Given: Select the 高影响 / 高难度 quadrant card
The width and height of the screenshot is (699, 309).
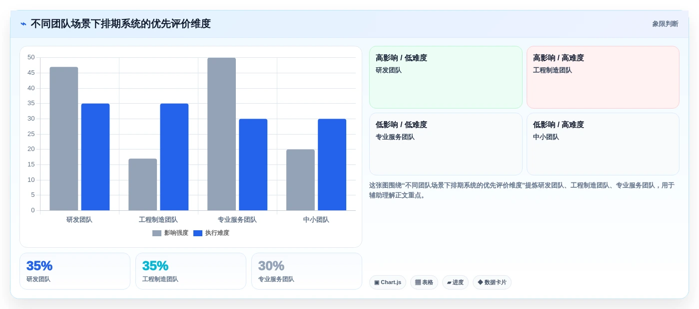Looking at the screenshot, I should click(x=603, y=77).
